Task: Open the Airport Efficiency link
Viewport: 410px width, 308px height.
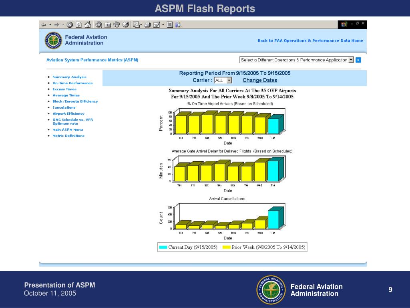Action: [68, 113]
